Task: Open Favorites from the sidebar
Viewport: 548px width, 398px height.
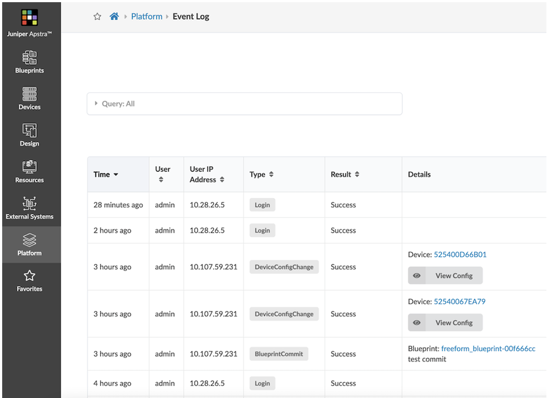Action: (29, 280)
